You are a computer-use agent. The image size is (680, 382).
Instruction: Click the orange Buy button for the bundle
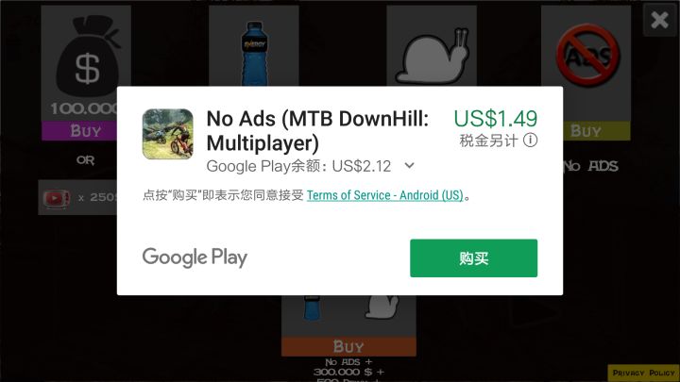point(348,346)
